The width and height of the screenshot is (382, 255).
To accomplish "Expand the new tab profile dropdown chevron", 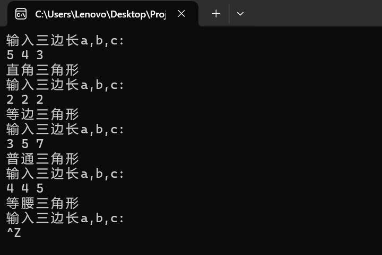I will (240, 14).
